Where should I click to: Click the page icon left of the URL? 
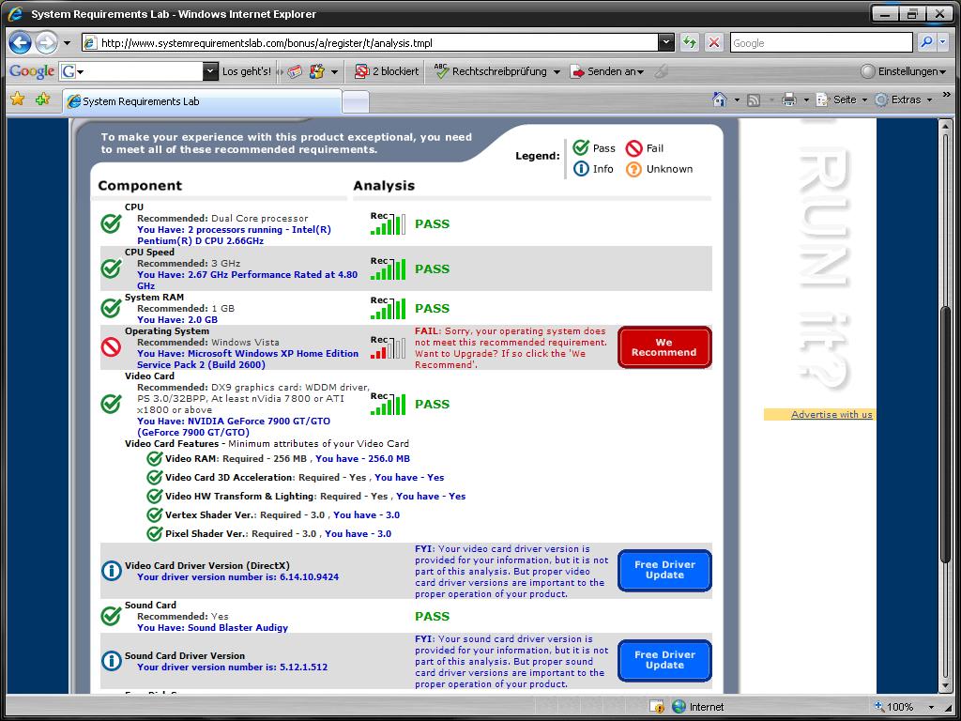coord(90,43)
